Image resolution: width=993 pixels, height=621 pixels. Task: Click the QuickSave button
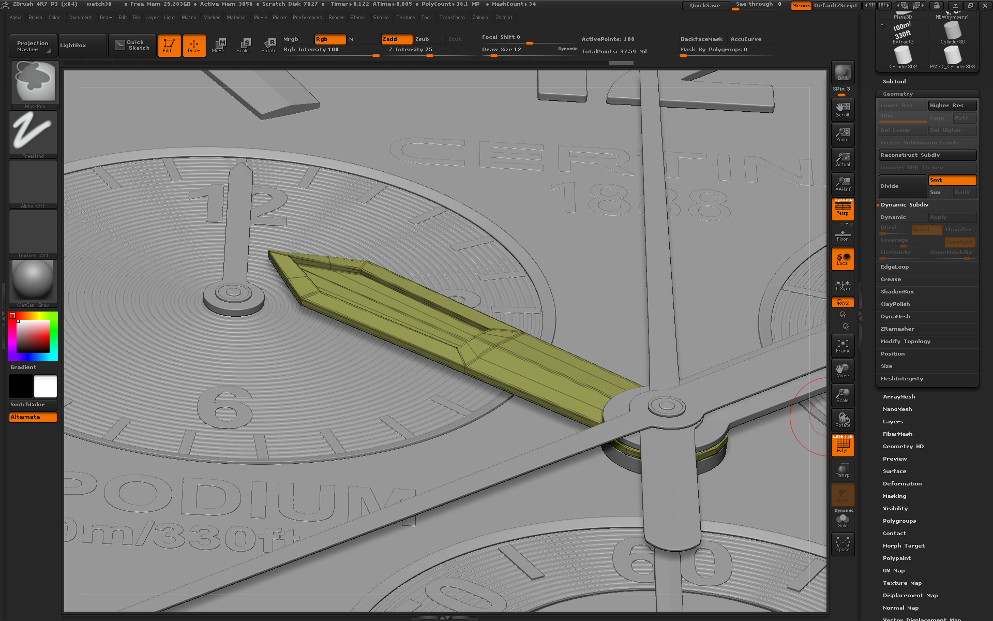(x=705, y=6)
